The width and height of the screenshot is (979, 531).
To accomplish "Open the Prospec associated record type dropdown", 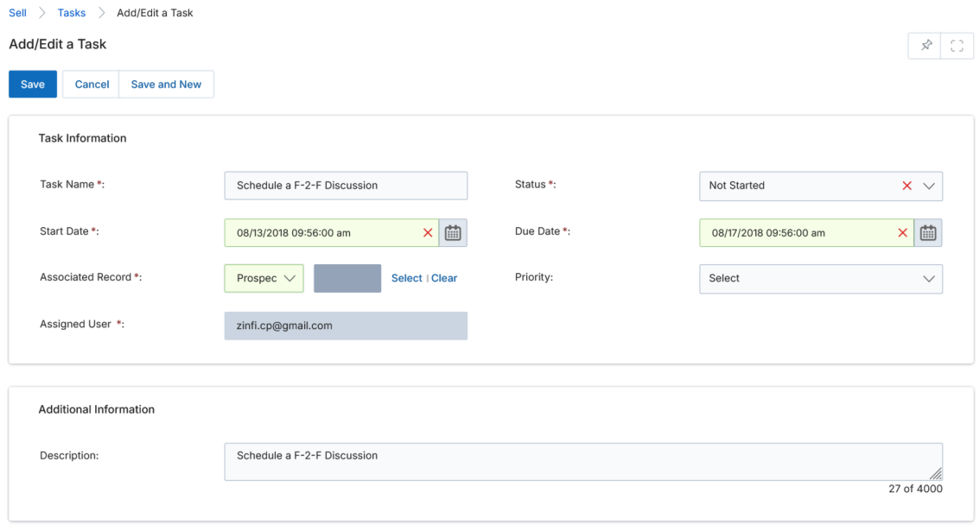I will point(264,278).
